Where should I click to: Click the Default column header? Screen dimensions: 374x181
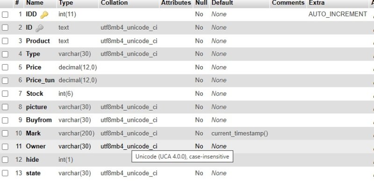coord(222,3)
